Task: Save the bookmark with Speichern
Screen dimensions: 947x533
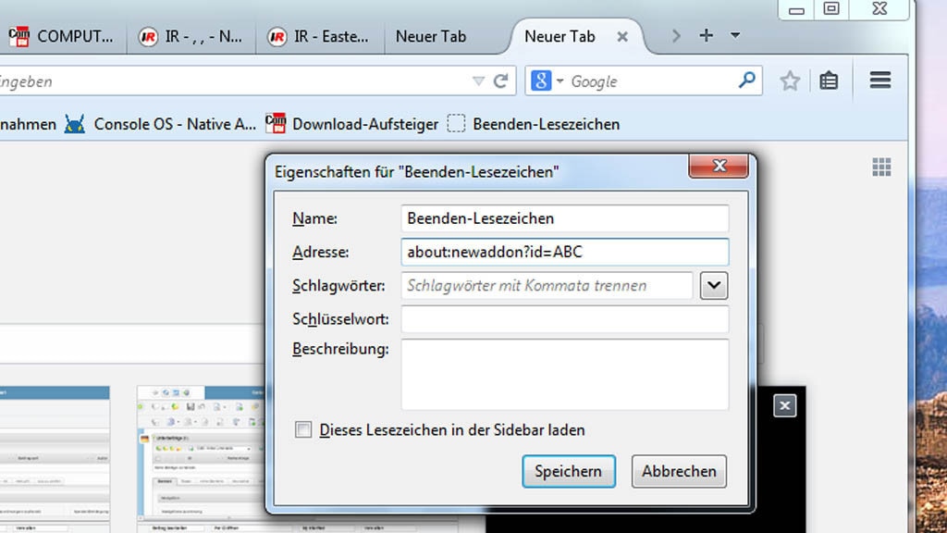Action: click(569, 471)
